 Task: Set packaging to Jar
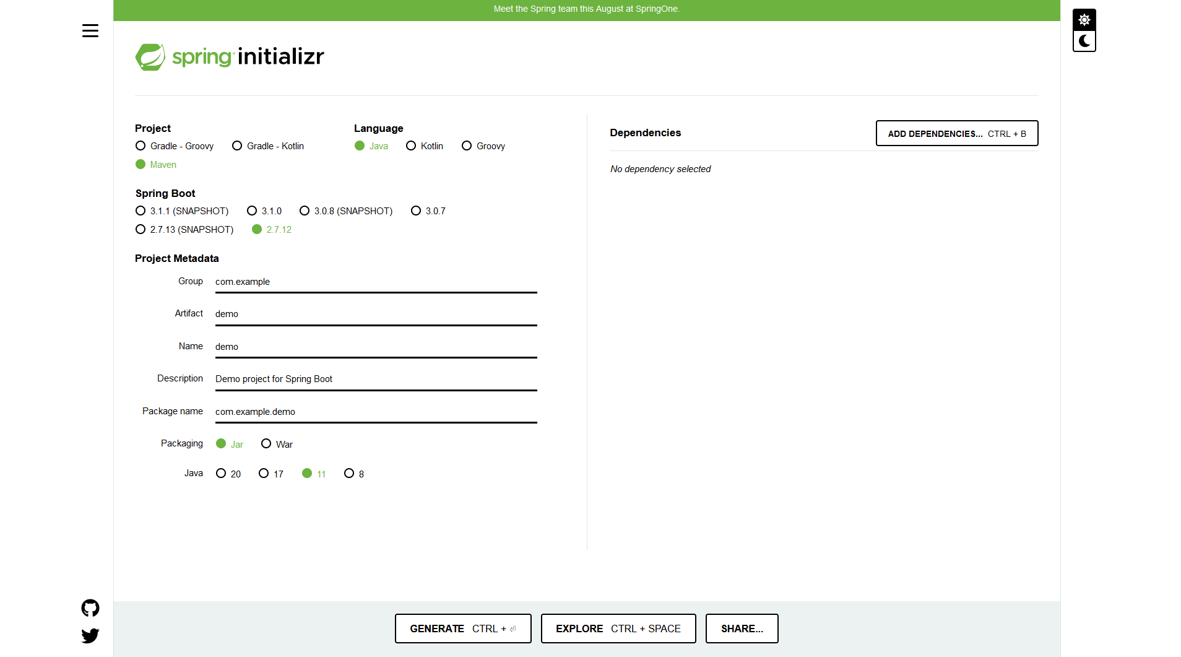pyautogui.click(x=230, y=444)
